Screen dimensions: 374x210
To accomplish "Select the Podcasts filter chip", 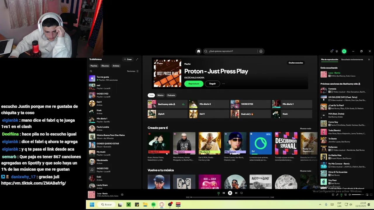I will (x=171, y=95).
